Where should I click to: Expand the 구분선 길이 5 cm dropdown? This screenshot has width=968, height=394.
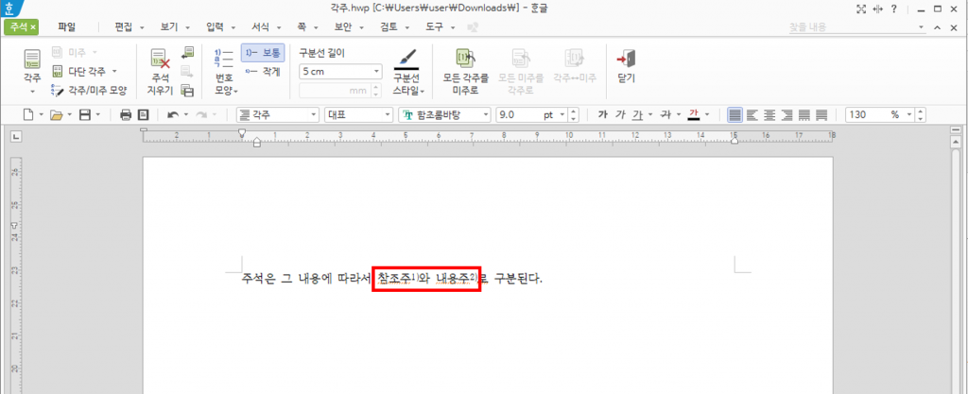[376, 71]
